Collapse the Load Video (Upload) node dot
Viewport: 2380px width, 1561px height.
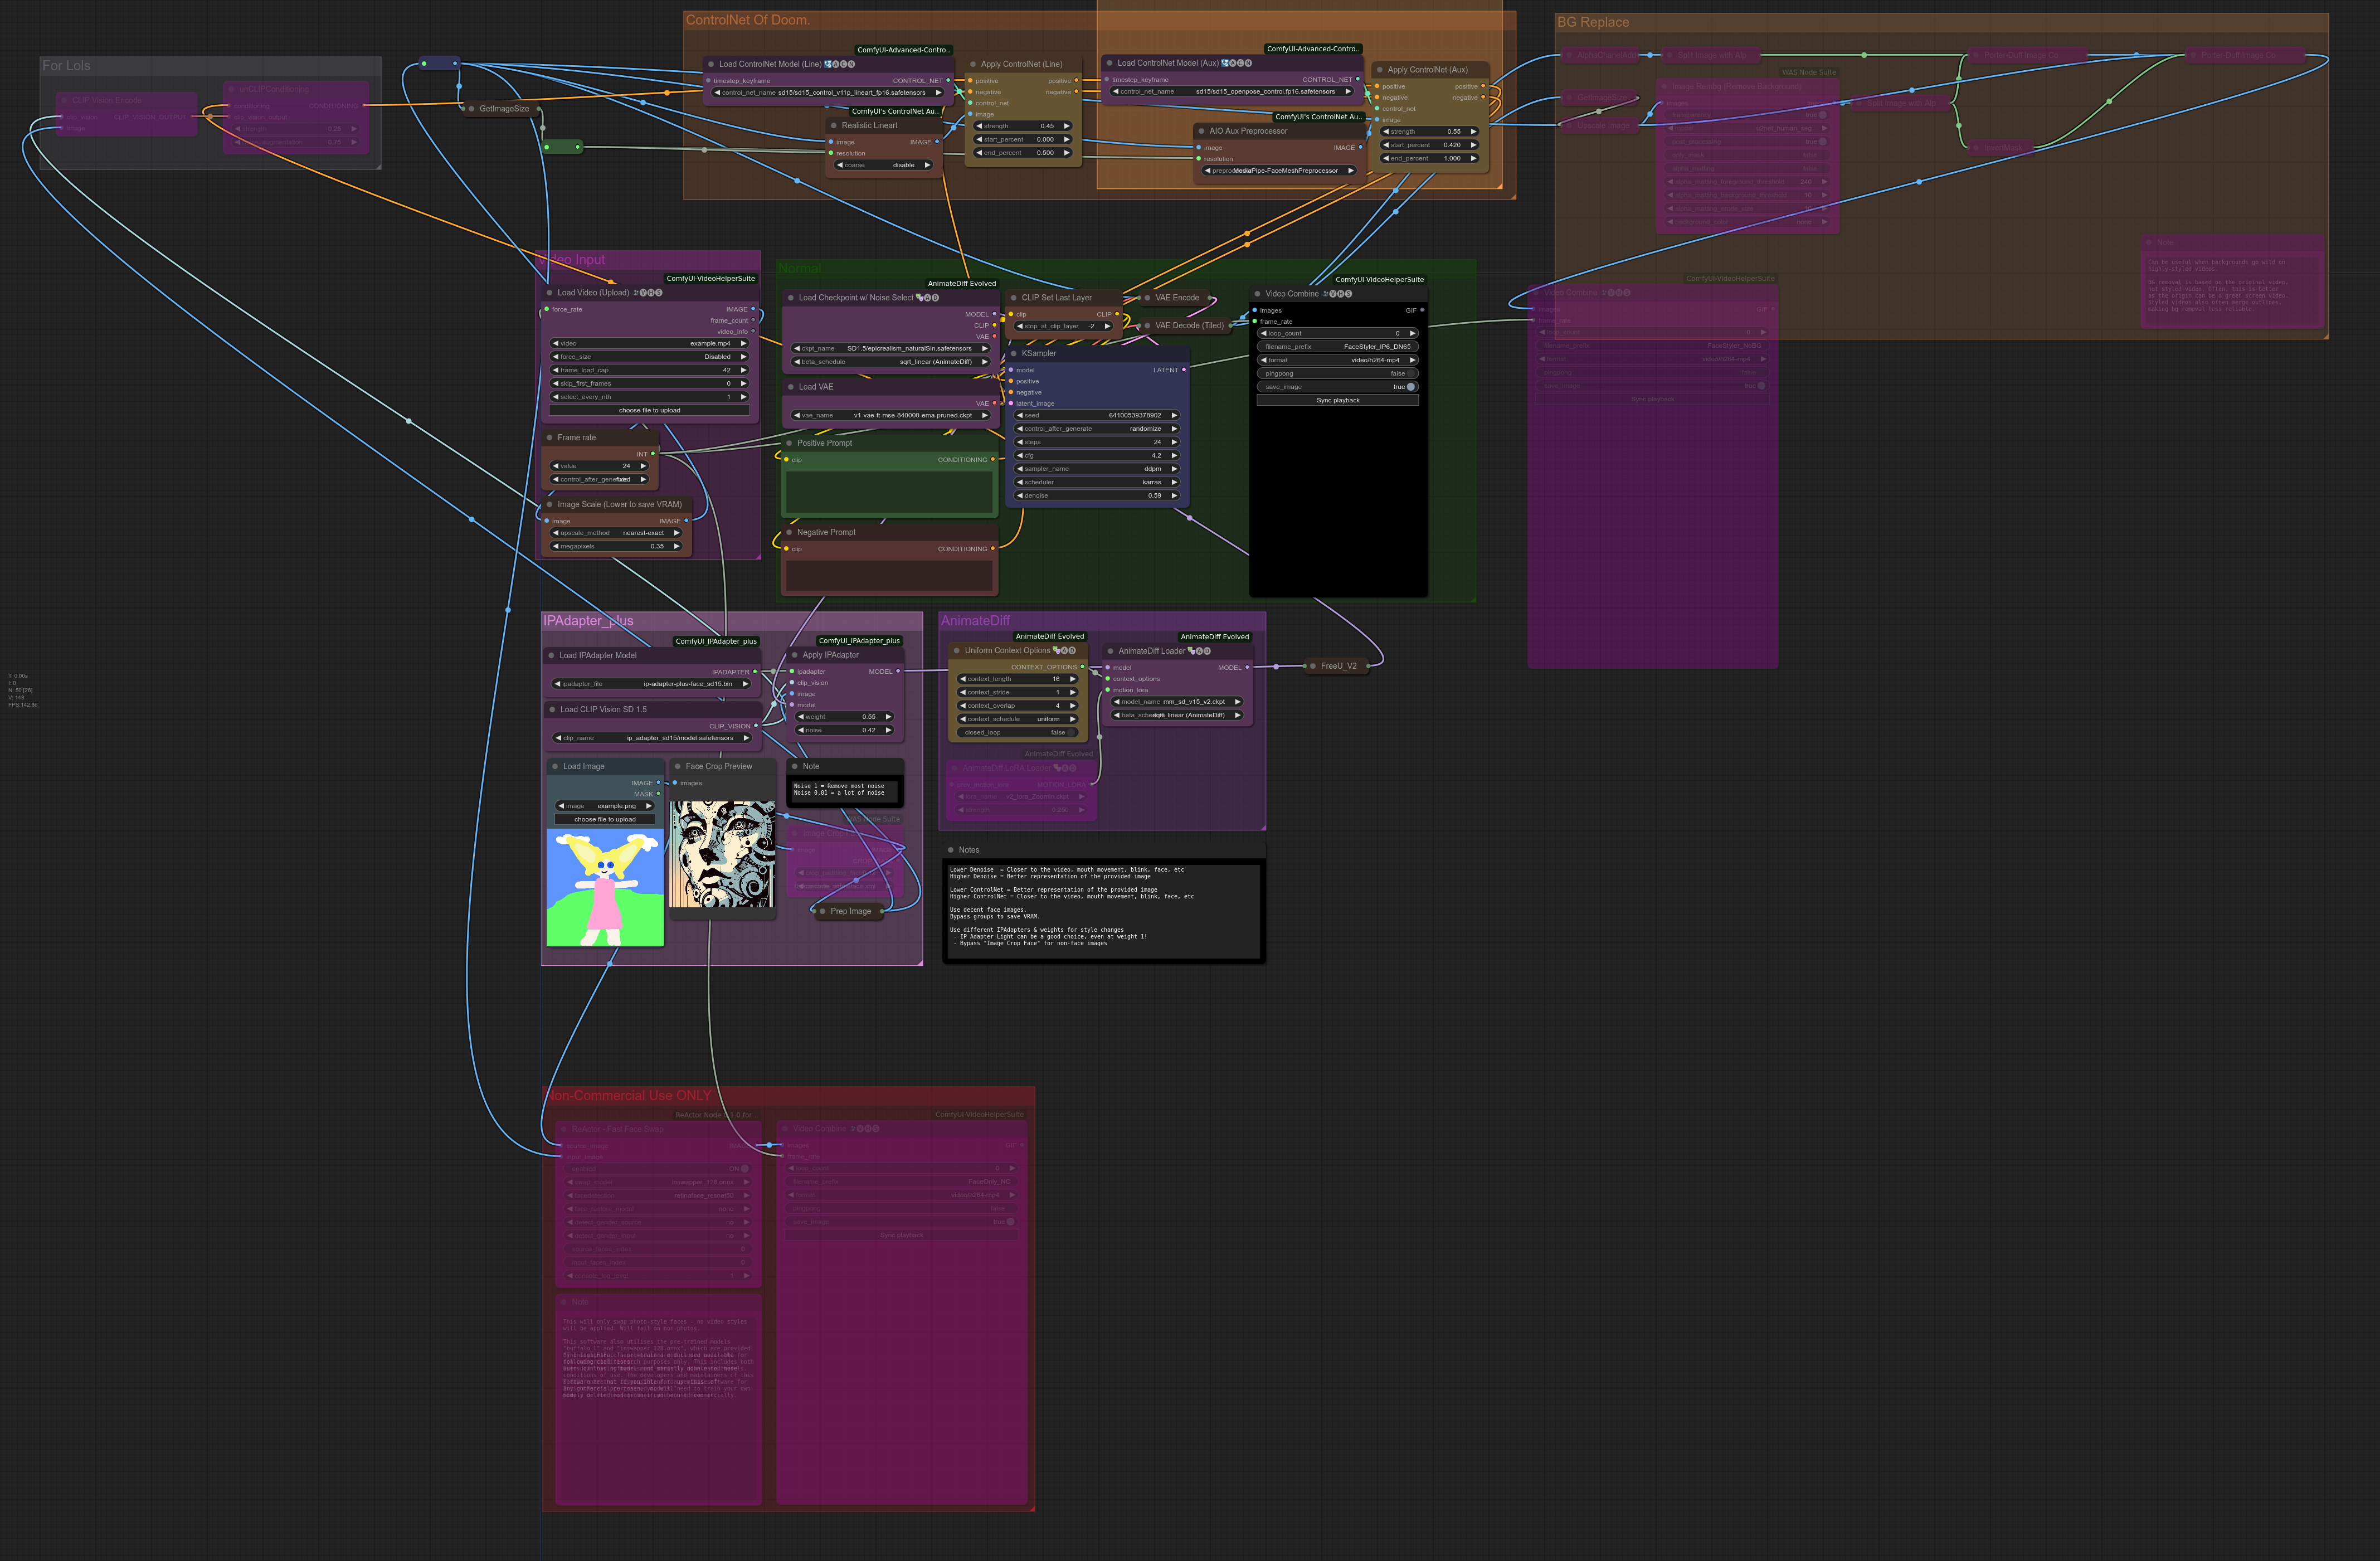point(549,293)
